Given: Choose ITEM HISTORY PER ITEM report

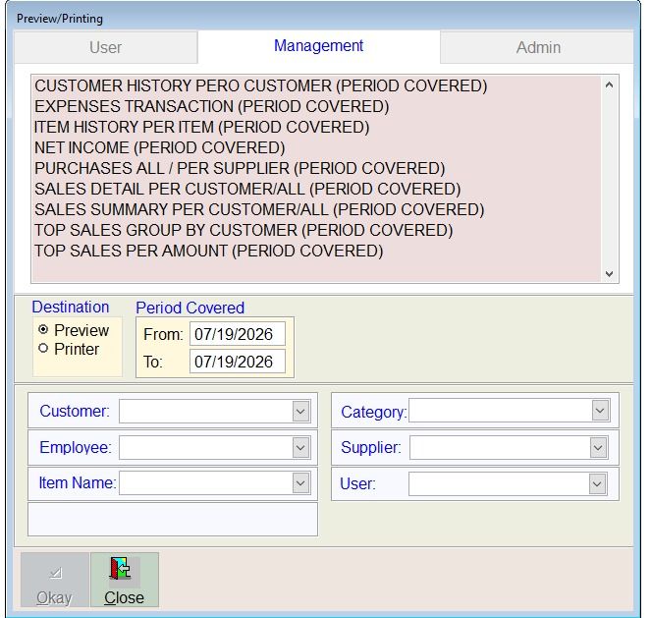Looking at the screenshot, I should coord(201,127).
